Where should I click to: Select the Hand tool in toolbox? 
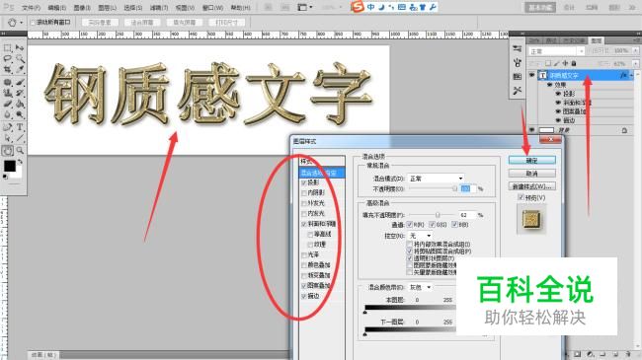pyautogui.click(x=7, y=151)
